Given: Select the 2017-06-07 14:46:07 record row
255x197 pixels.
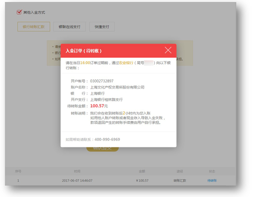Looking at the screenshot, I should (x=121, y=180).
